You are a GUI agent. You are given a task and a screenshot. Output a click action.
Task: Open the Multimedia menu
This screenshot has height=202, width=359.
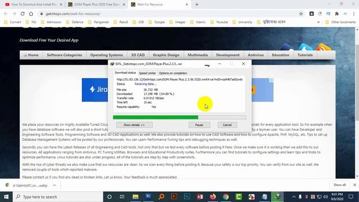(x=198, y=55)
